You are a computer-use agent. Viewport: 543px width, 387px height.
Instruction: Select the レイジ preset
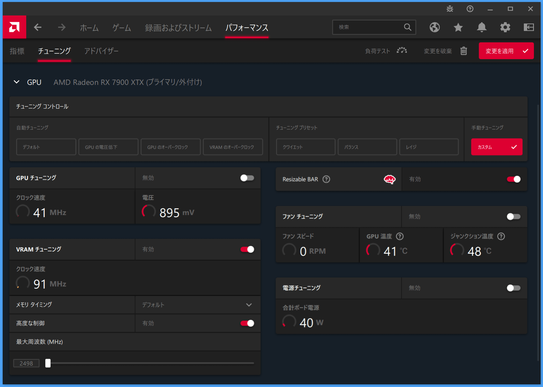[x=429, y=147]
